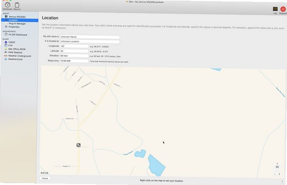Click the Latitude input field
Viewport: 287px width, 185px height.
coord(75,51)
